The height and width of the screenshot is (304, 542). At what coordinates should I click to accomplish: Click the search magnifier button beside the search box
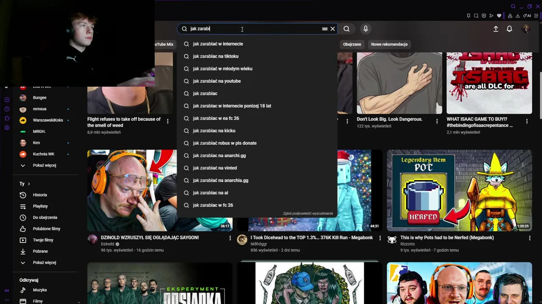pos(346,29)
